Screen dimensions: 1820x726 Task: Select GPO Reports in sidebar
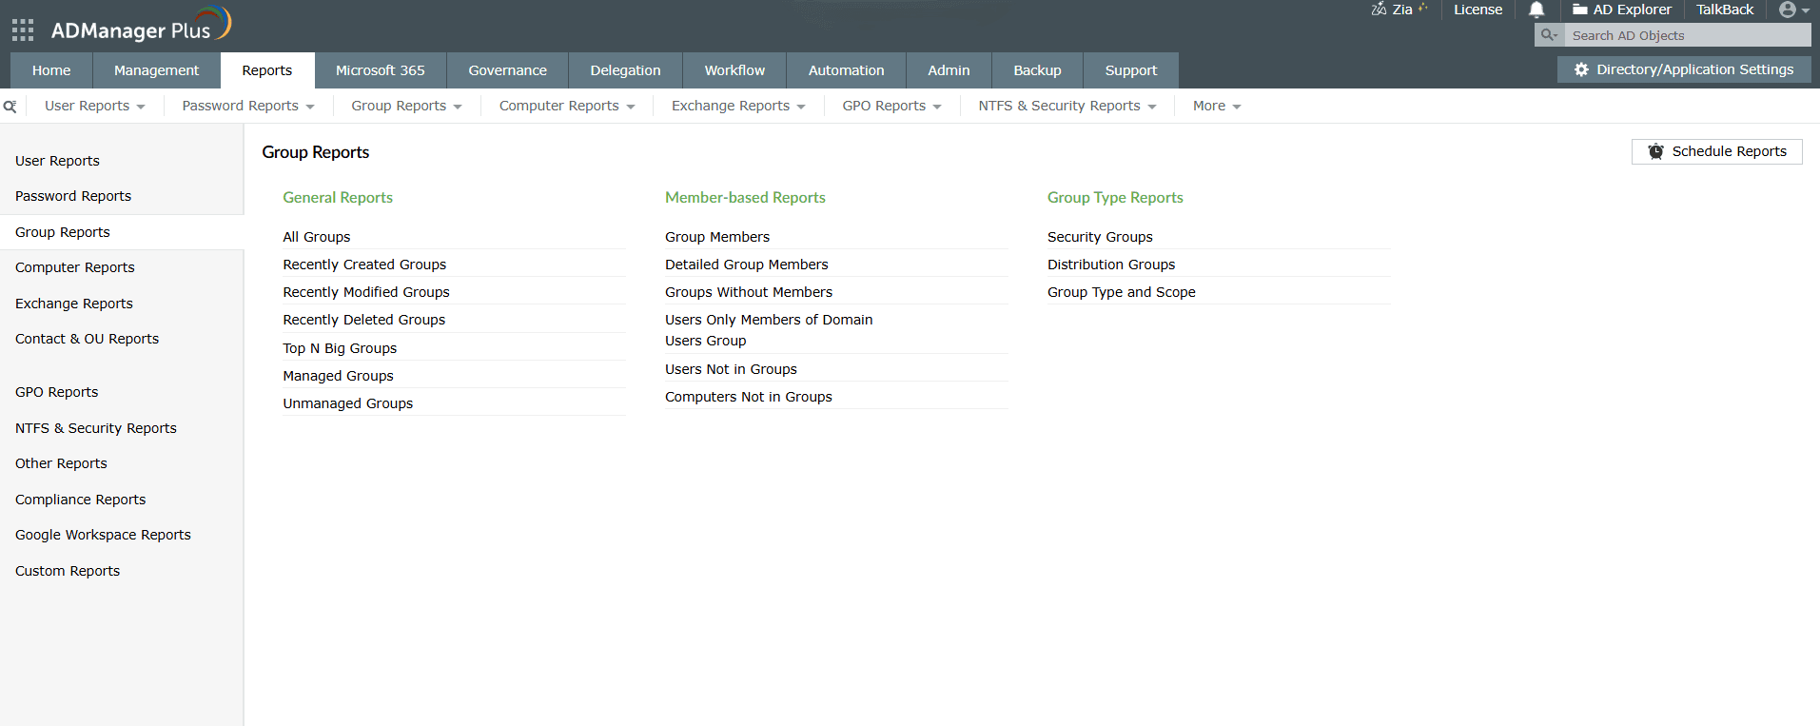pyautogui.click(x=57, y=392)
